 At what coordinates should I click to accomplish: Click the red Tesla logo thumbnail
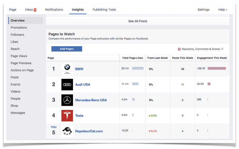pos(67,116)
